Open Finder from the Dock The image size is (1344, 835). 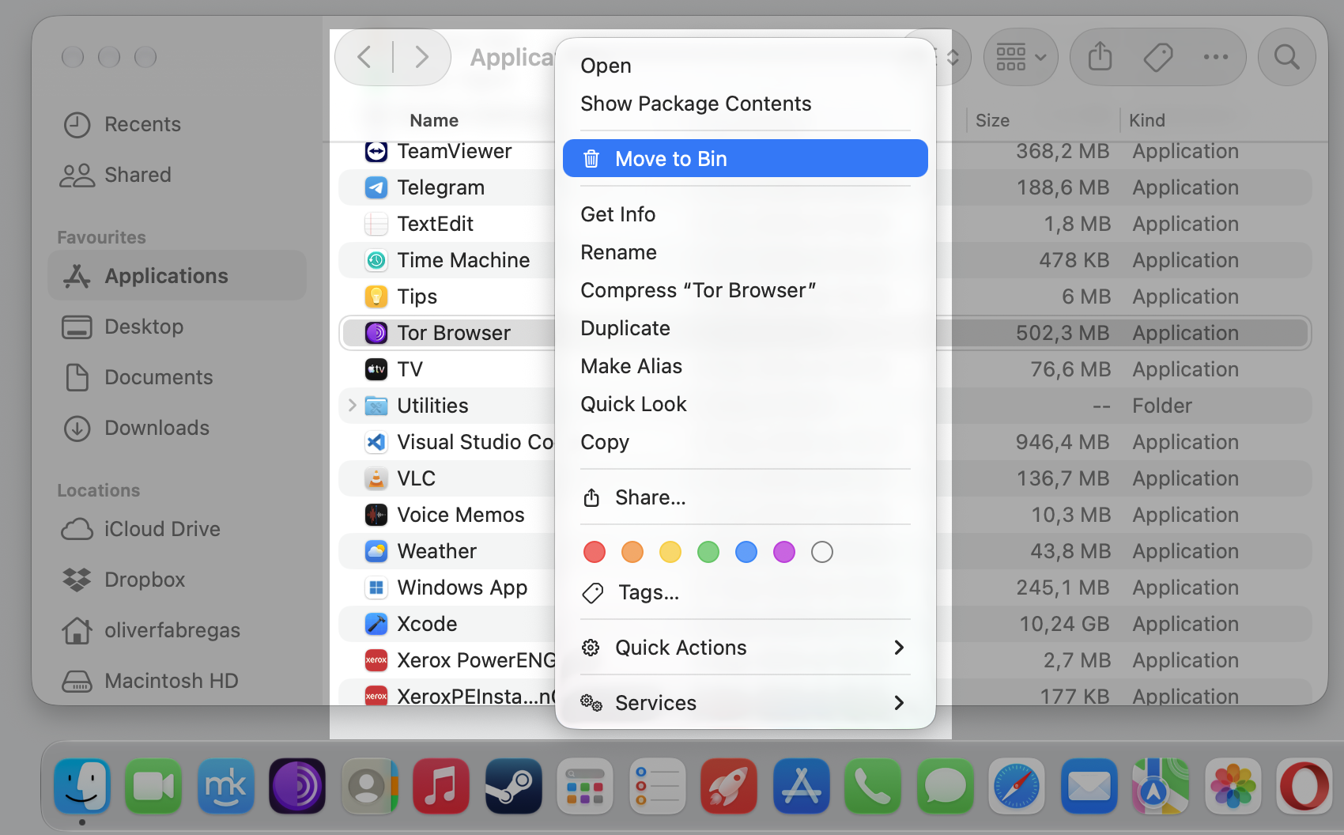82,786
